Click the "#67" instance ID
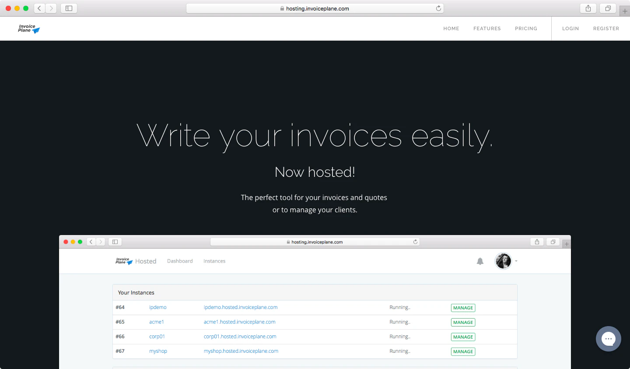The image size is (630, 369). coord(120,351)
